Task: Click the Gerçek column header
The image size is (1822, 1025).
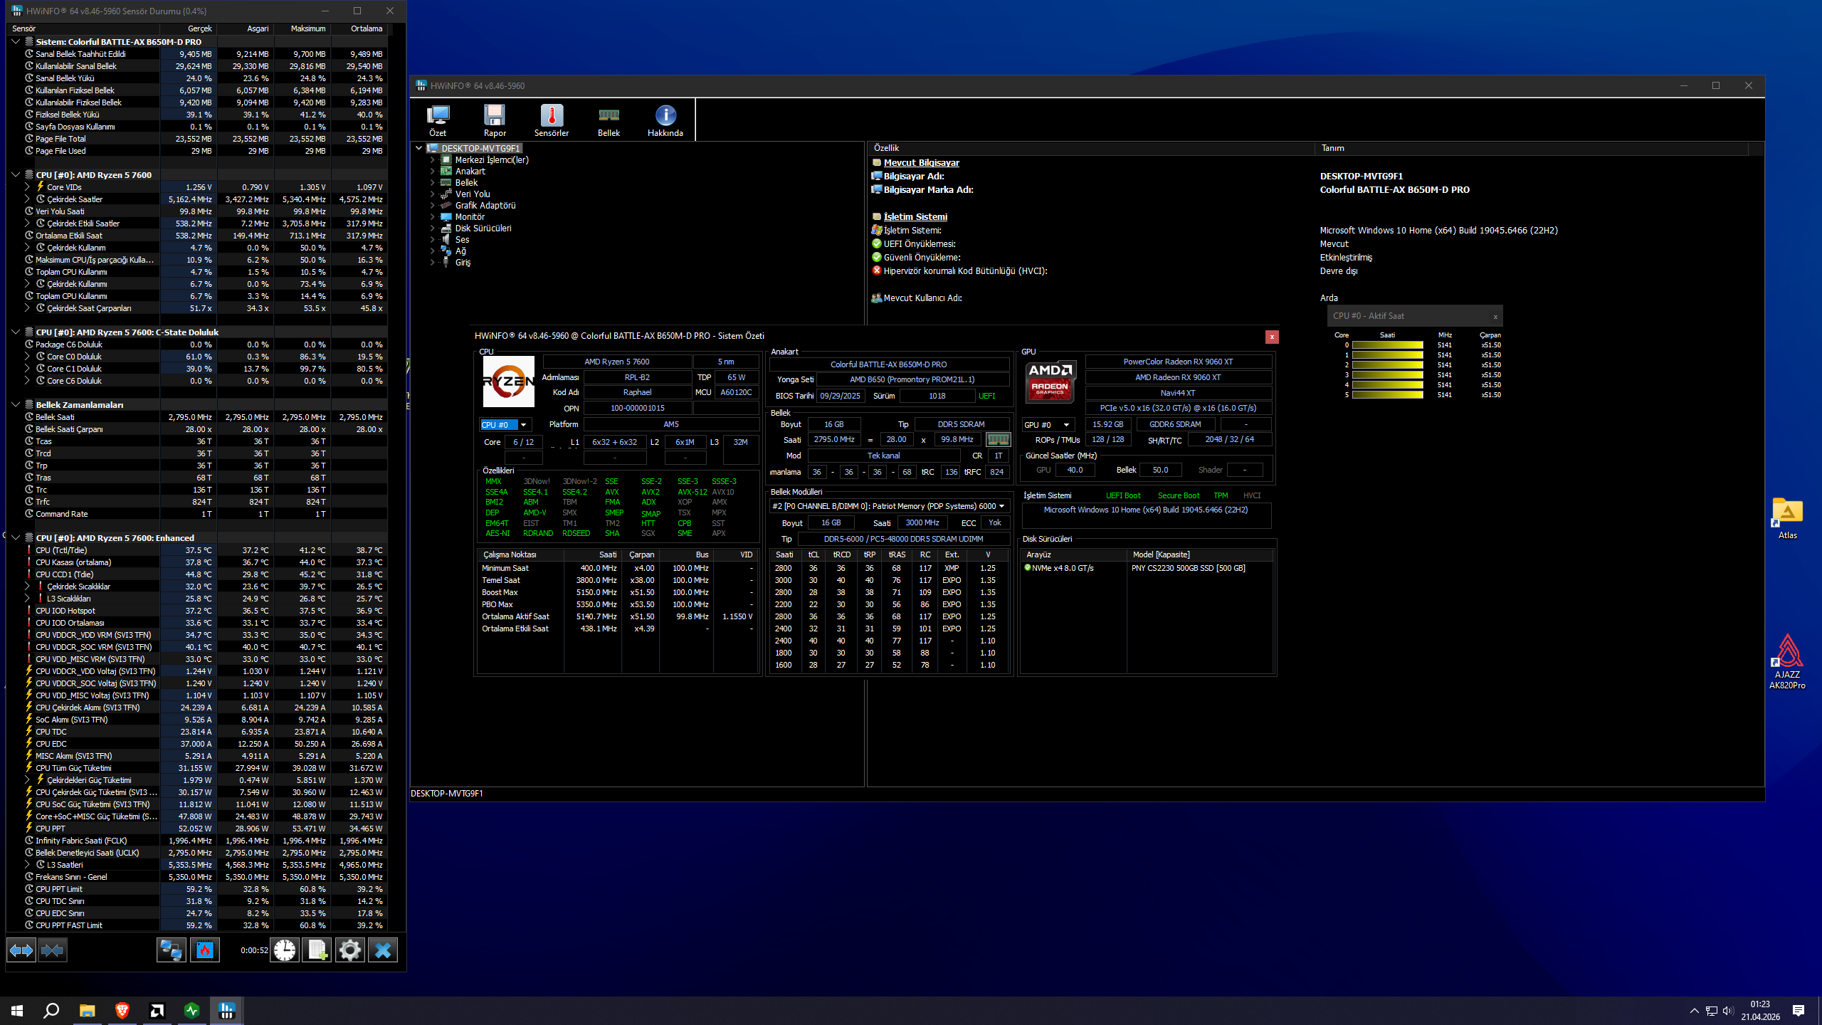Action: click(188, 28)
